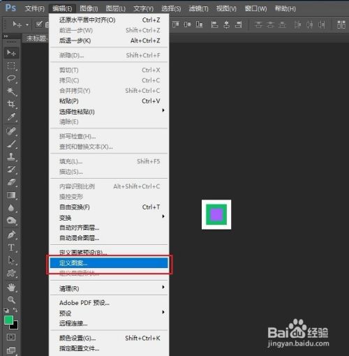Select the Crop tool

tap(11, 104)
